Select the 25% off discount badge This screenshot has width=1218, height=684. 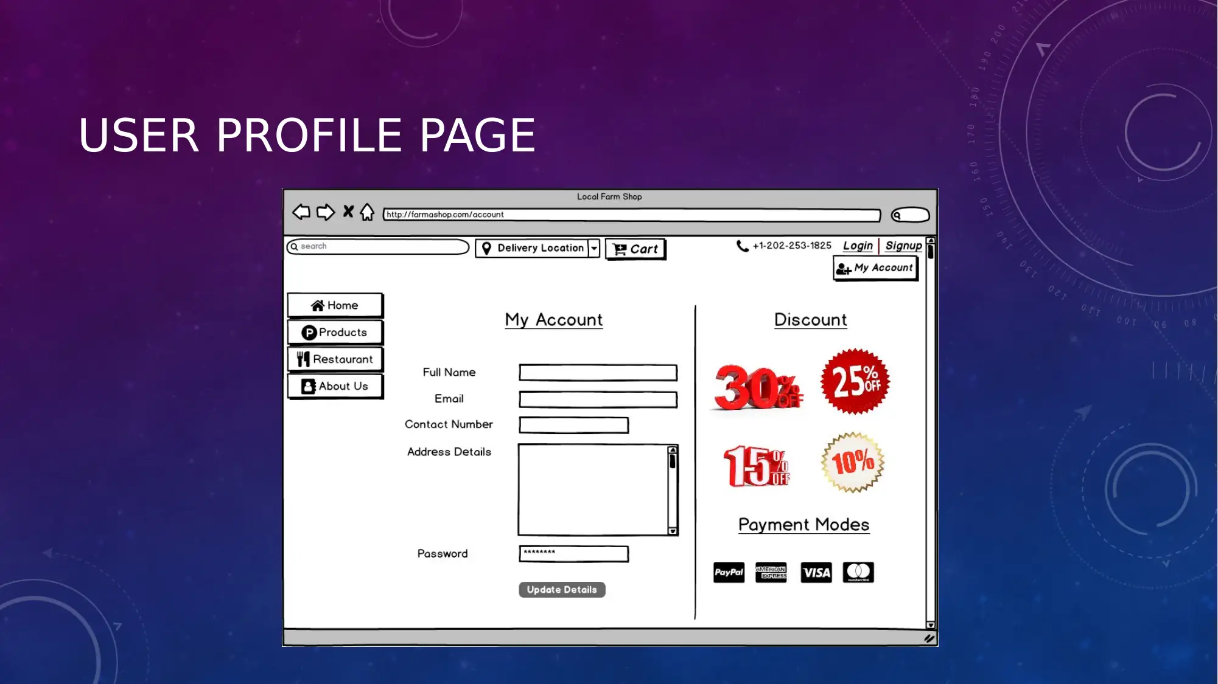click(x=855, y=382)
